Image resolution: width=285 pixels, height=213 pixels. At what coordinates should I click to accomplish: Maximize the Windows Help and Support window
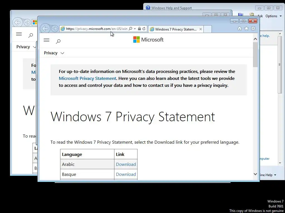(x=269, y=8)
